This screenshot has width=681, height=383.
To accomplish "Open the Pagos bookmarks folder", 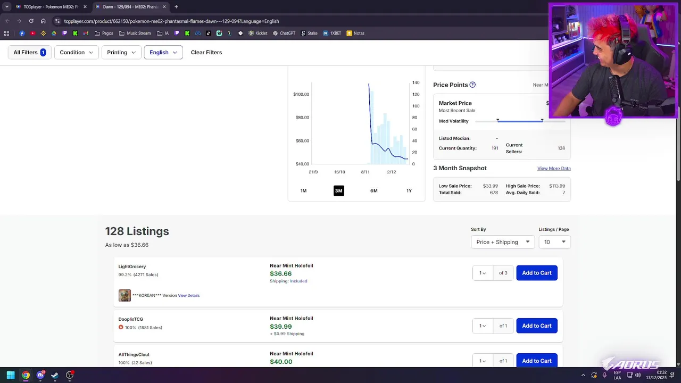I will coord(104,33).
